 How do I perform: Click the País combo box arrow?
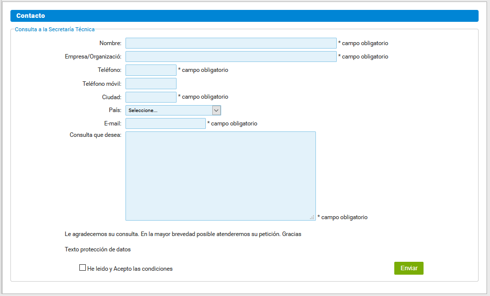(x=216, y=110)
